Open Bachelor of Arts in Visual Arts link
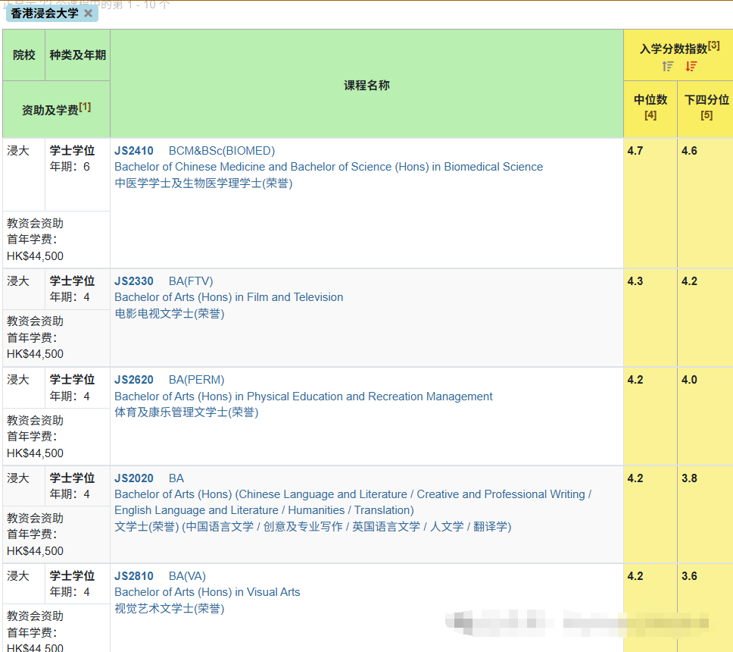This screenshot has height=652, width=733. [207, 592]
